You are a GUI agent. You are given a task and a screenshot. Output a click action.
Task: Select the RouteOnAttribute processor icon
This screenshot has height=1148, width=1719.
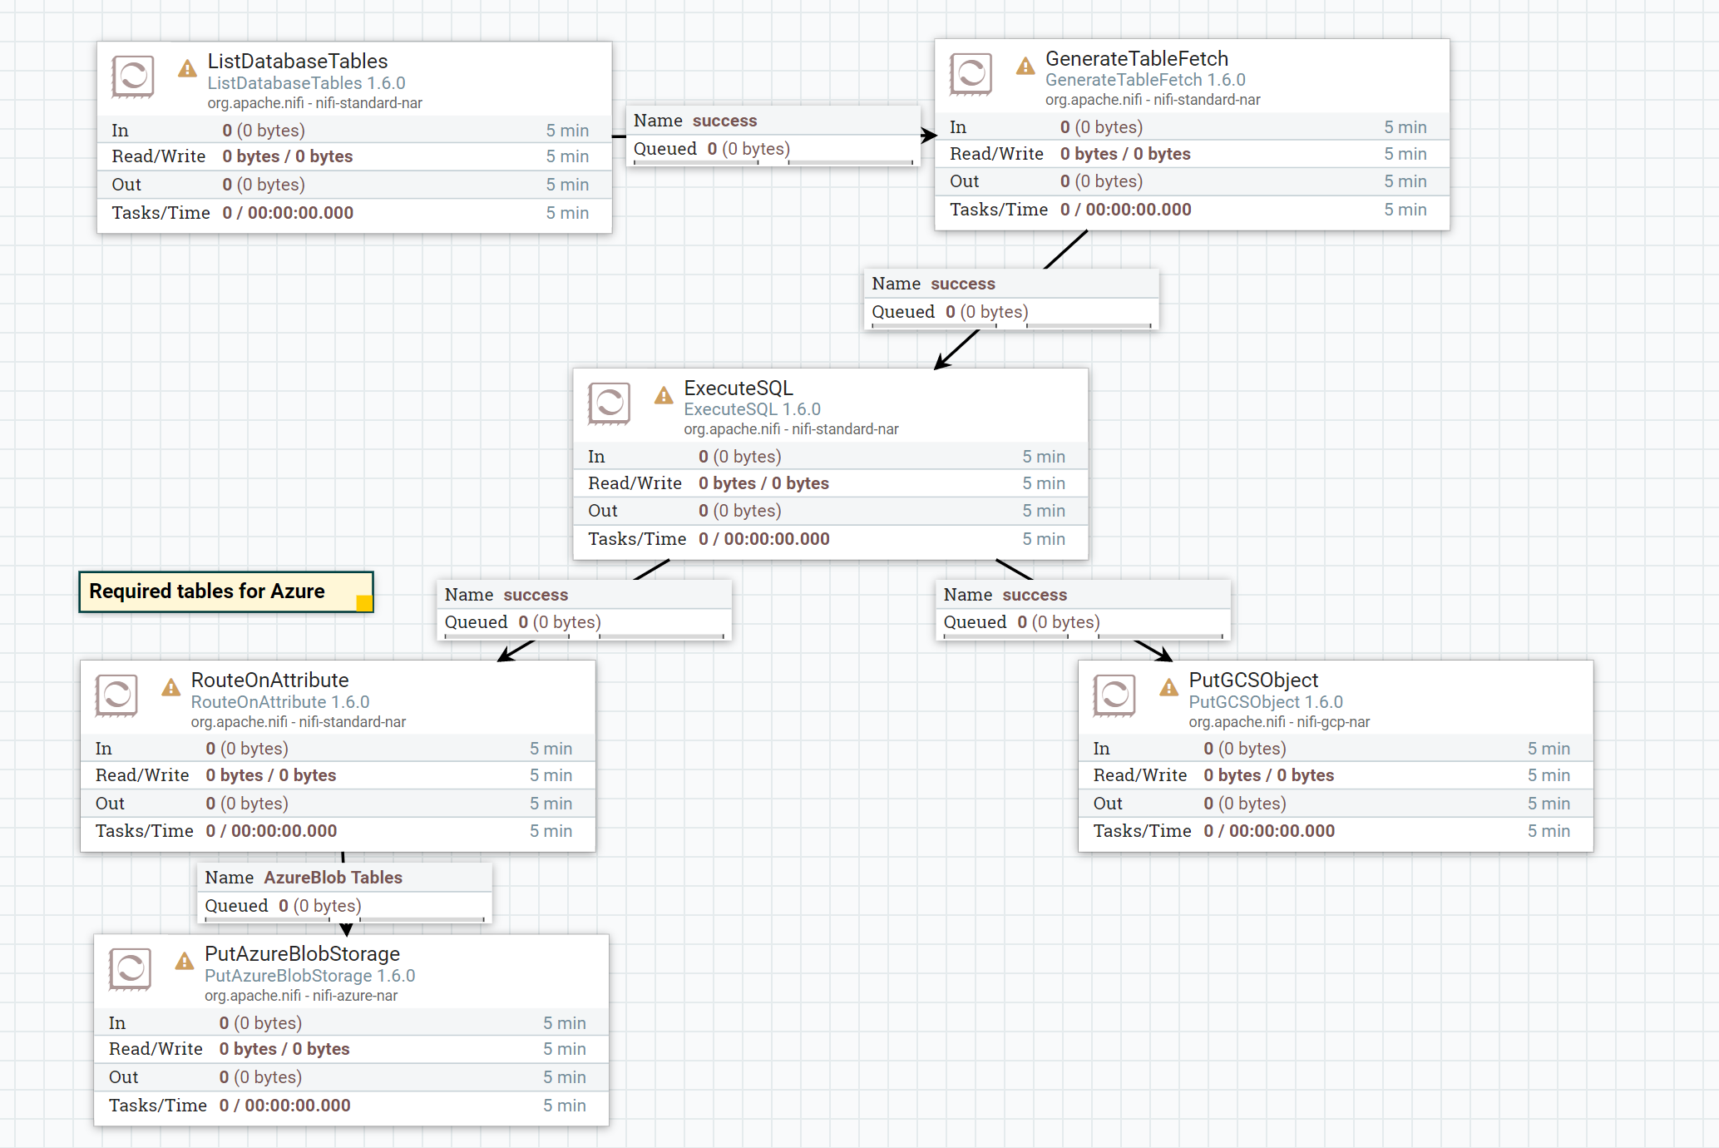116,696
